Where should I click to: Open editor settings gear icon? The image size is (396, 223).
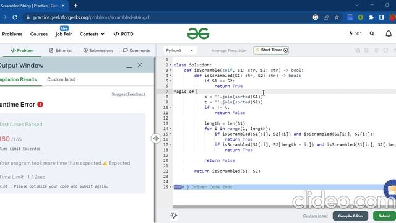coord(376,50)
